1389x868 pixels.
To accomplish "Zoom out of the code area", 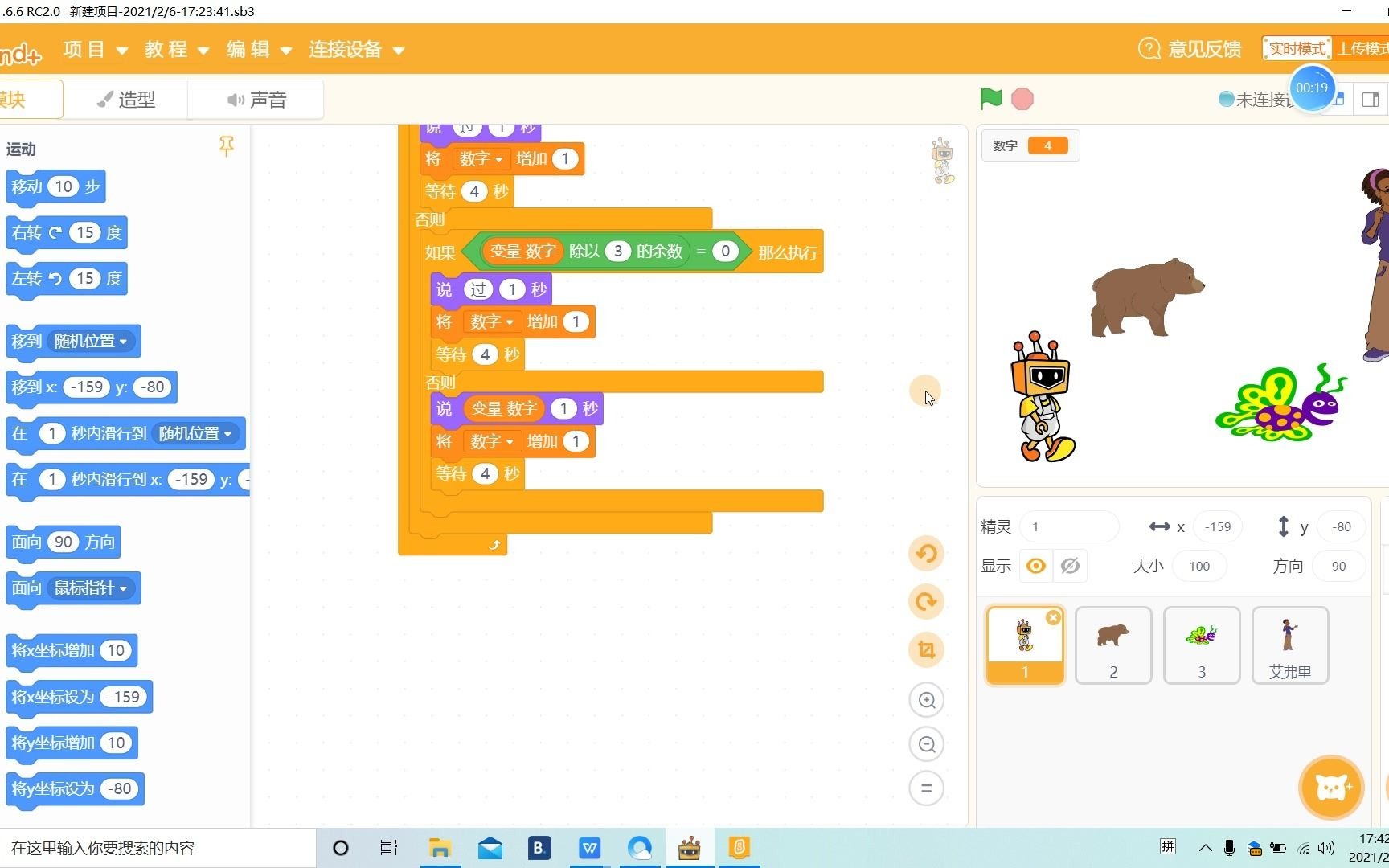I will (x=926, y=744).
